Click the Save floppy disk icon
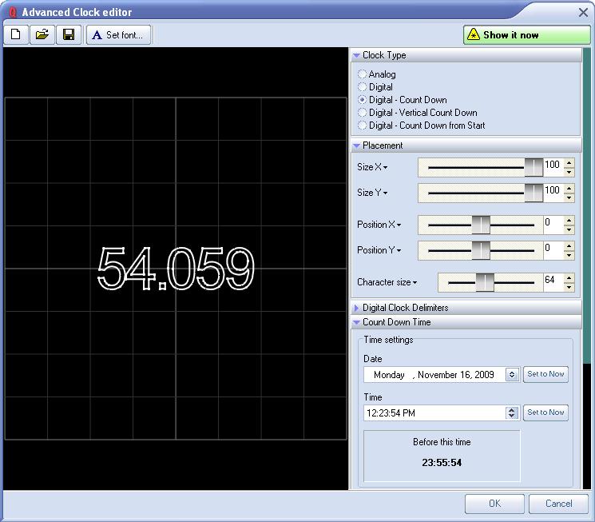Image resolution: width=595 pixels, height=522 pixels. tap(69, 34)
